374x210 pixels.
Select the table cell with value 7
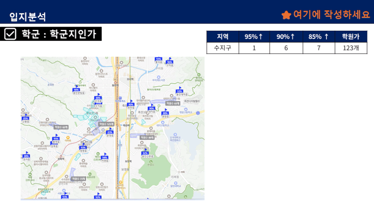319,48
